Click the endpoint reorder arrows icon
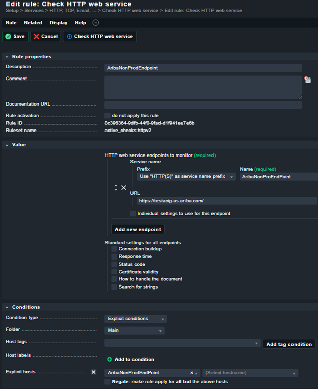This screenshot has width=318, height=389. tap(116, 188)
